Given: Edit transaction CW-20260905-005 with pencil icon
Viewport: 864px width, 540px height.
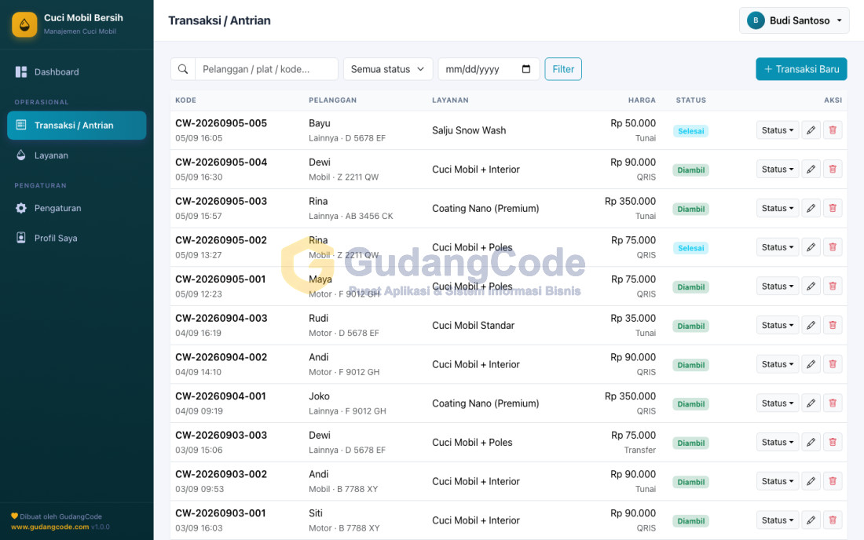Looking at the screenshot, I should (811, 130).
